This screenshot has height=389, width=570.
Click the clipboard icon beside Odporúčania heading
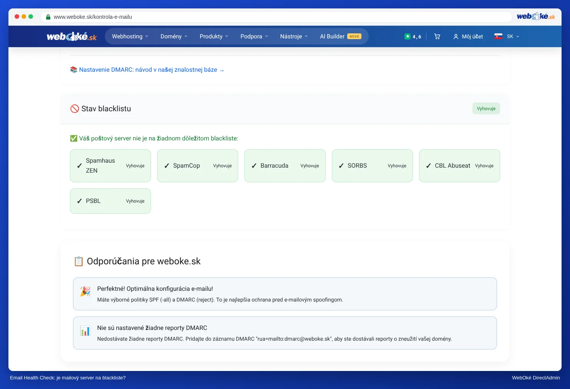[x=78, y=261]
